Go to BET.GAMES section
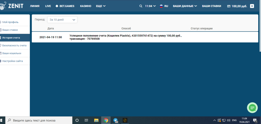The image size is (261, 124). pyautogui.click(x=67, y=6)
